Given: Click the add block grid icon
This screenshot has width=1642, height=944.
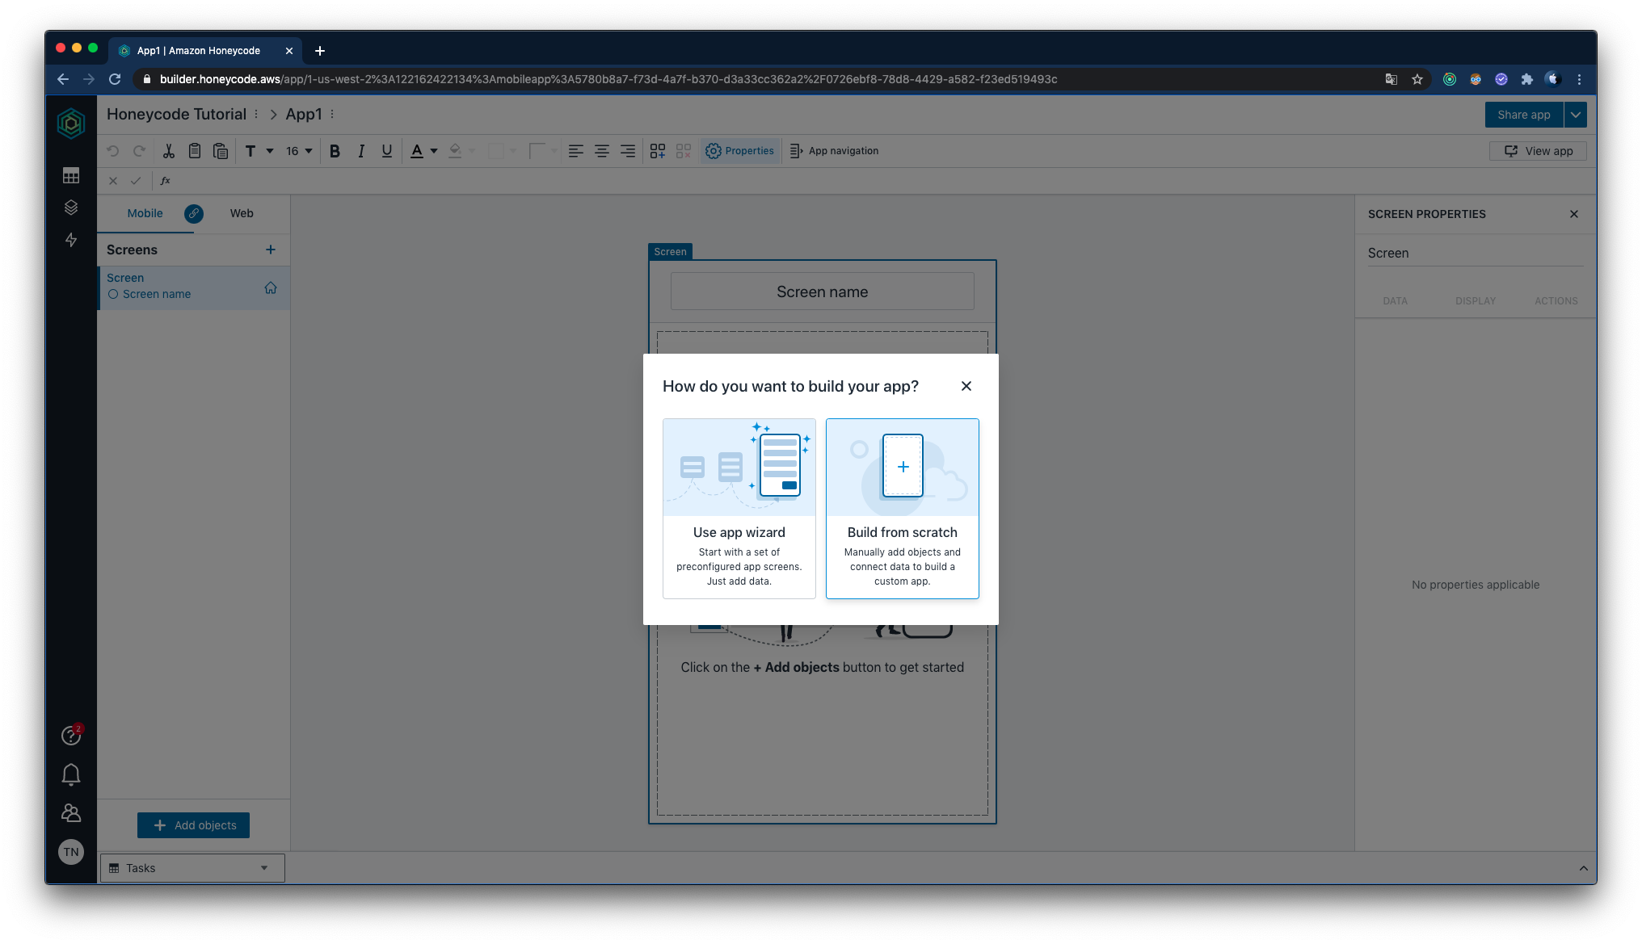Looking at the screenshot, I should pos(658,151).
